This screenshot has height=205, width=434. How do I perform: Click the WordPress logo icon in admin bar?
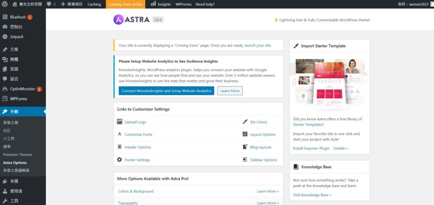tap(5, 4)
